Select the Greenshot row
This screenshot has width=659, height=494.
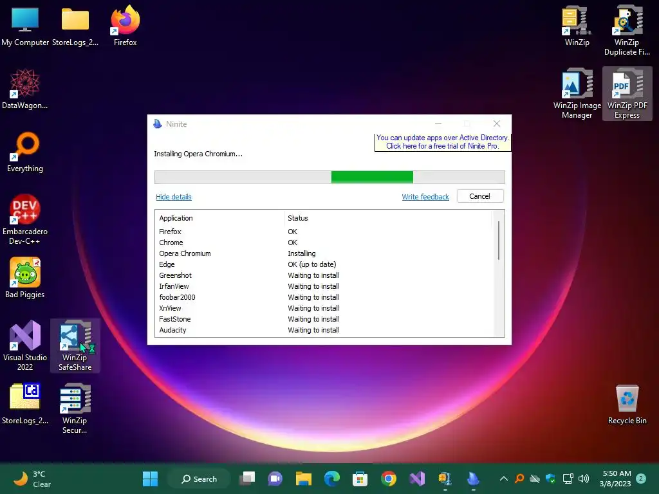(324, 275)
